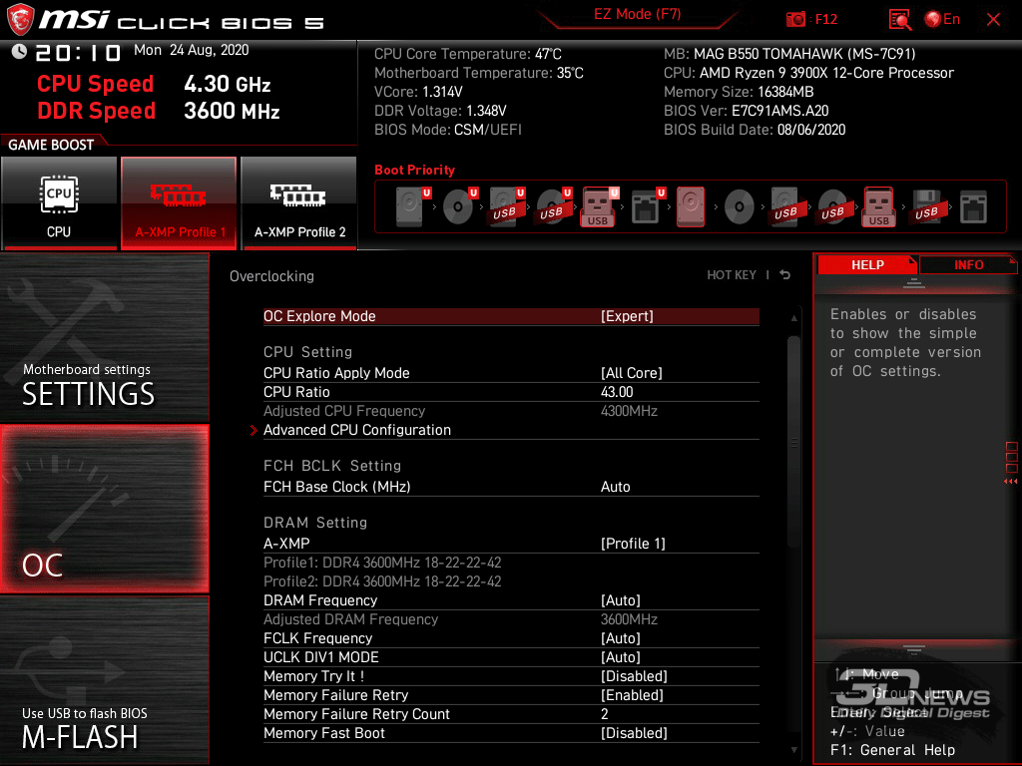Change CPU Ratio Apply Mode setting
1022x766 pixels.
coord(511,373)
